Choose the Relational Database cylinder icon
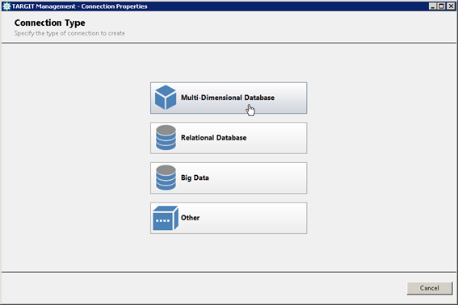Image resolution: width=458 pixels, height=305 pixels. coord(166,138)
